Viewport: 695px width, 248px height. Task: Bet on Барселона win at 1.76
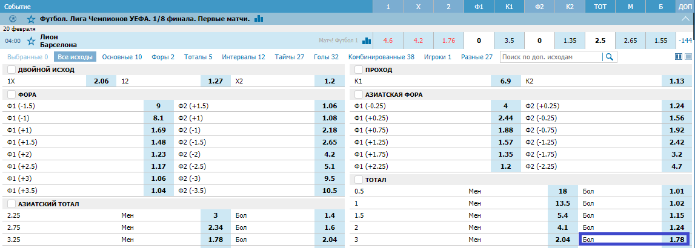[448, 41]
